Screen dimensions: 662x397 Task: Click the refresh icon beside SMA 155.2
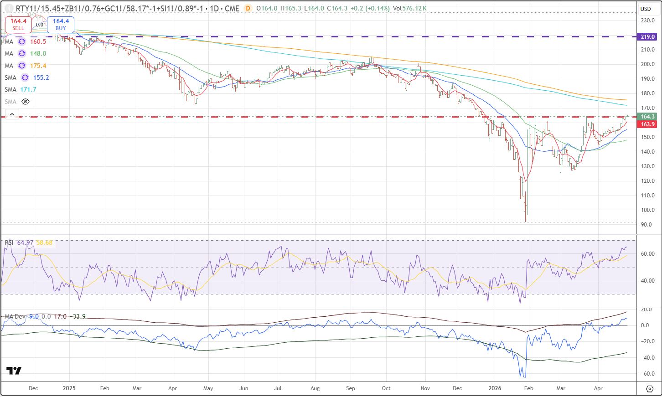(25, 78)
